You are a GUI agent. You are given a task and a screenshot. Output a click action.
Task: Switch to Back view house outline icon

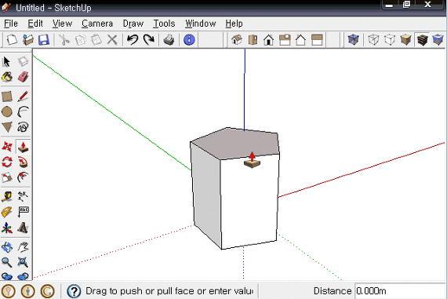point(300,40)
